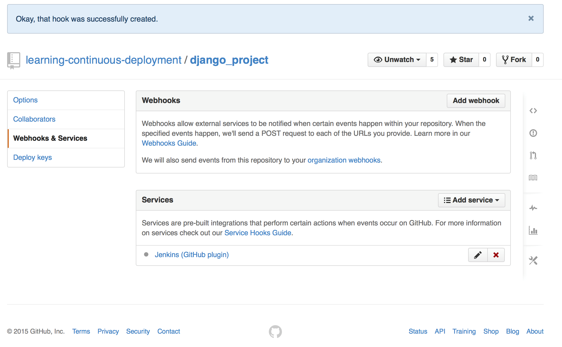Click the Jenkins service status dot
This screenshot has height=347, width=562.
coord(146,254)
